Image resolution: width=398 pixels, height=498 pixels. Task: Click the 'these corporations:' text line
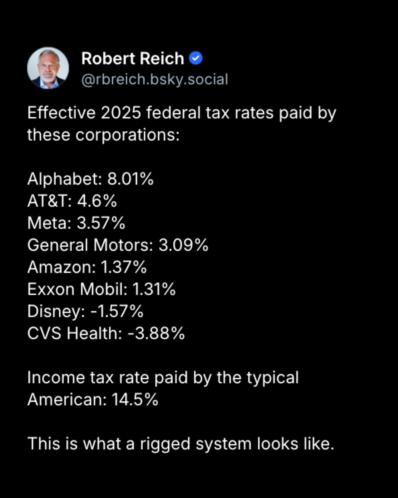[x=103, y=135]
